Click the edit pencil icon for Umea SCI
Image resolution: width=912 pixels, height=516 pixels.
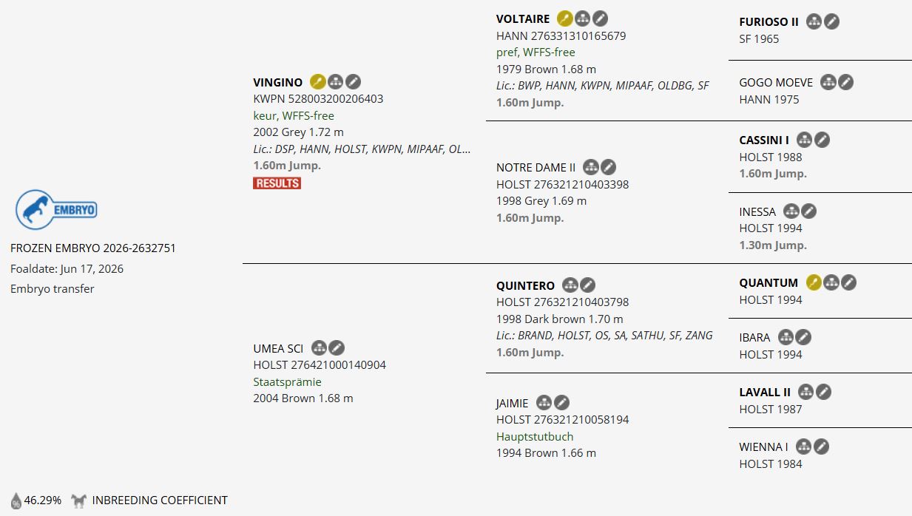(x=337, y=348)
